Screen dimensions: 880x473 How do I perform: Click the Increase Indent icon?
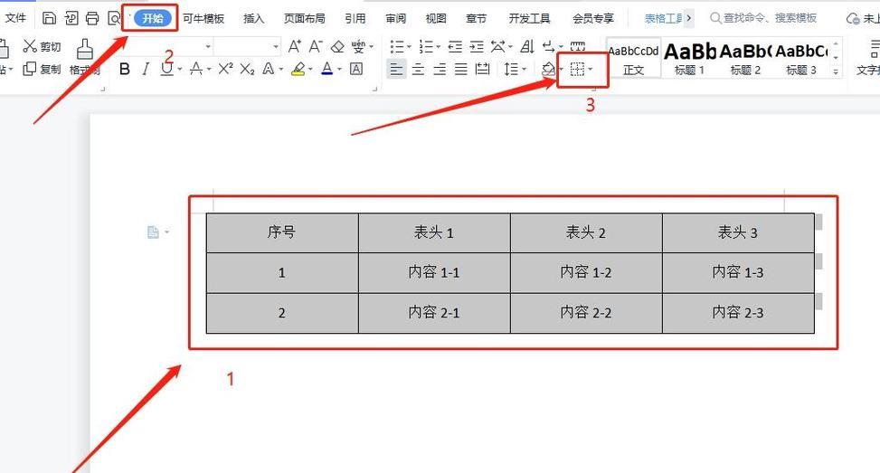[x=477, y=46]
